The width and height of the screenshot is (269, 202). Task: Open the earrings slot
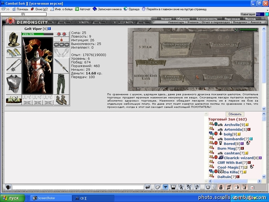coord(61,34)
